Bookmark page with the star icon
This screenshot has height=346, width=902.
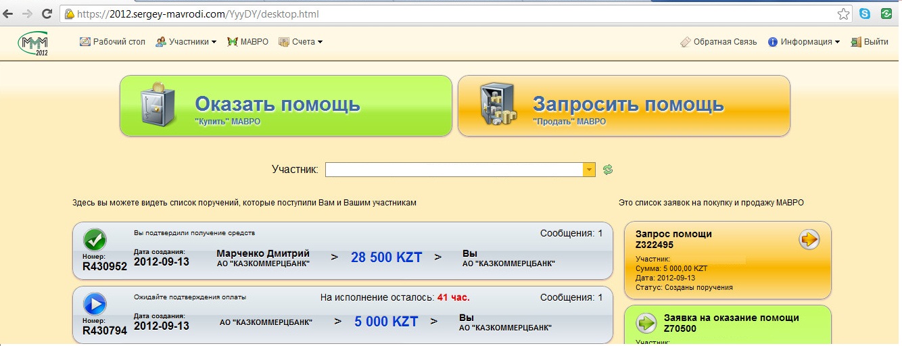(x=843, y=14)
